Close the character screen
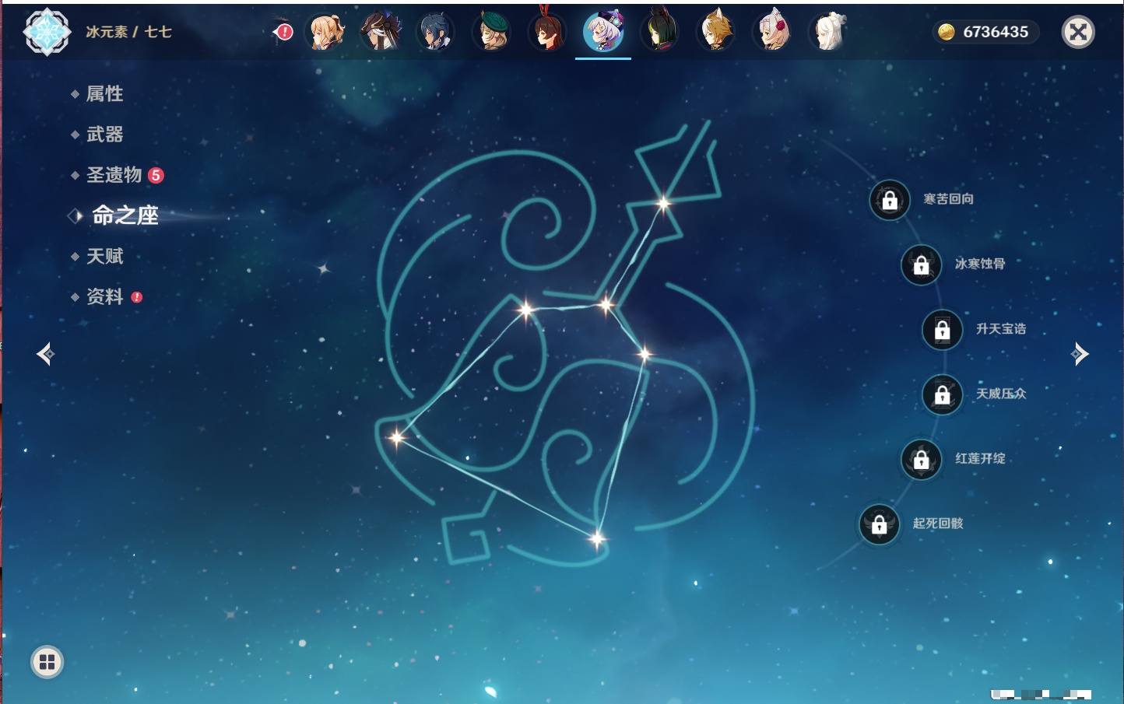Image resolution: width=1124 pixels, height=704 pixels. (x=1078, y=32)
